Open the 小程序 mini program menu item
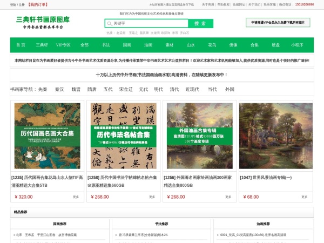The width and height of the screenshot is (324, 243). click(297, 45)
